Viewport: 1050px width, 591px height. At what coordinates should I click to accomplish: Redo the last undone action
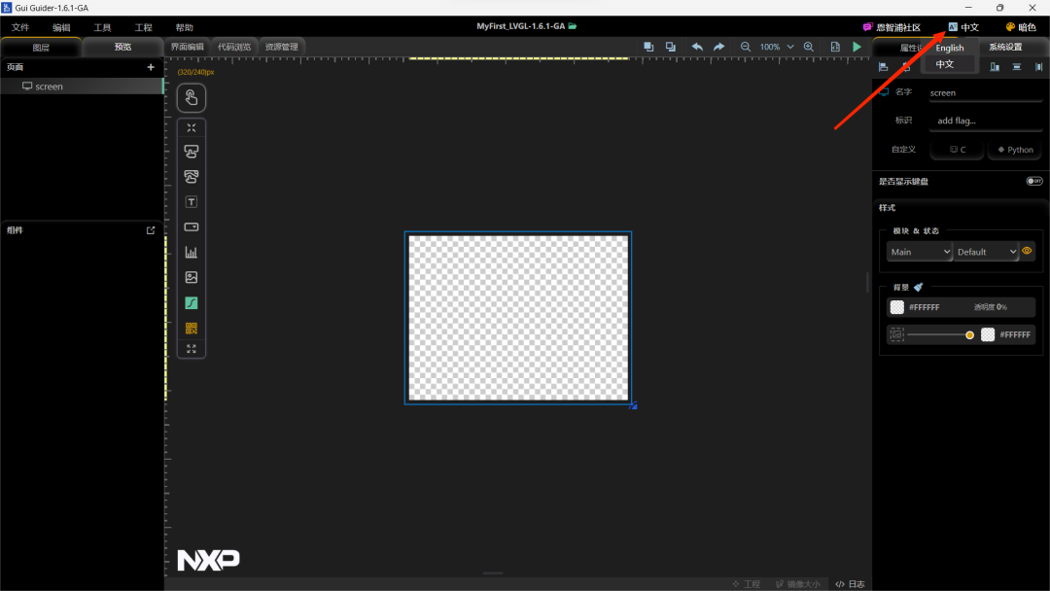point(718,47)
